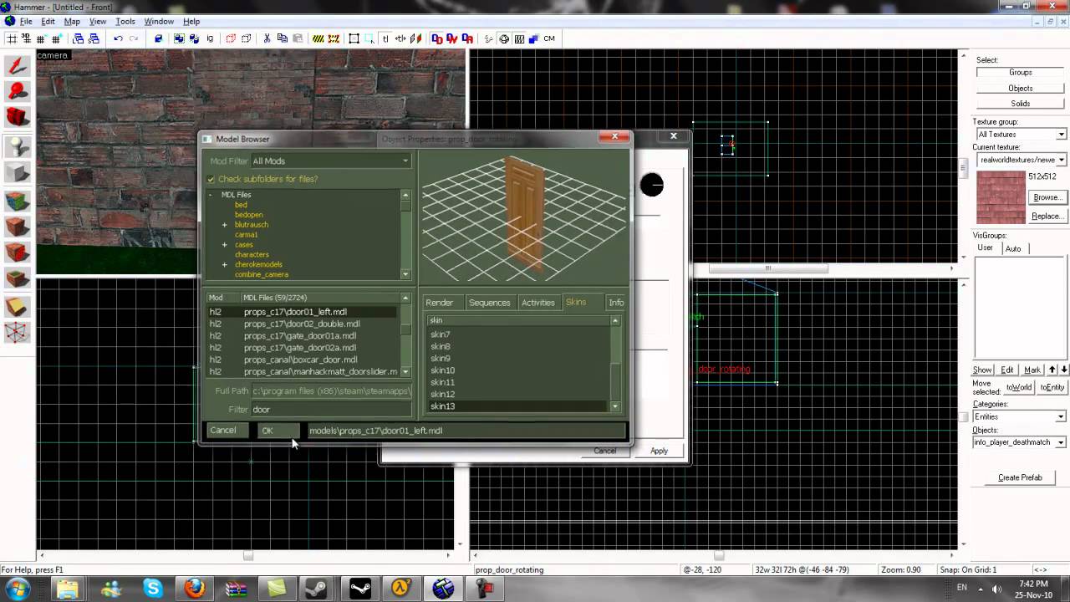This screenshot has height=602, width=1070.
Task: Click the Toggle Cordon State icon
Action: point(318,38)
